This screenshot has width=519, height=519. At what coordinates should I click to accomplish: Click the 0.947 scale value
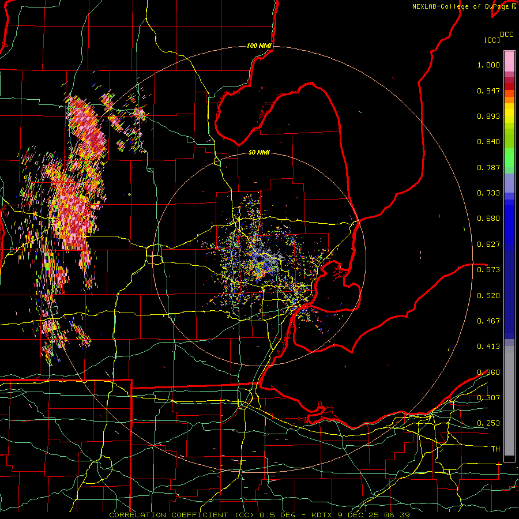pos(488,91)
